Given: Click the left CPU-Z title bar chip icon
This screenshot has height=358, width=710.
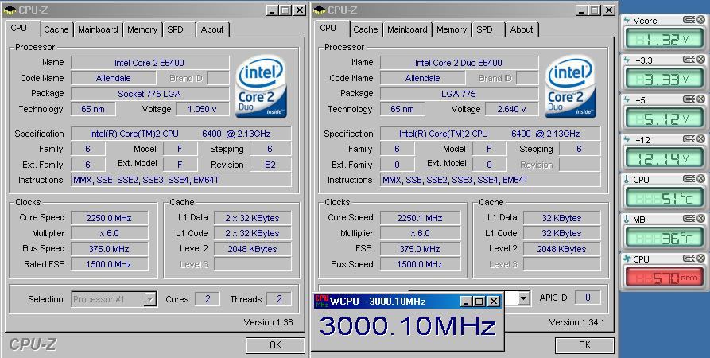Looking at the screenshot, I should [x=9, y=10].
